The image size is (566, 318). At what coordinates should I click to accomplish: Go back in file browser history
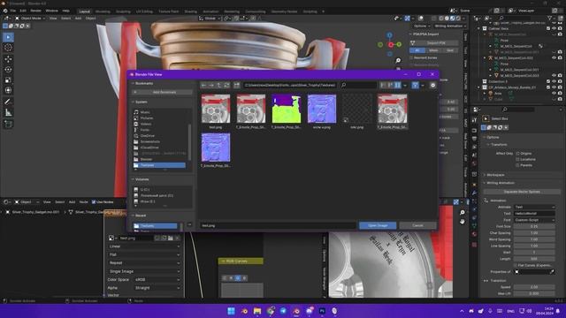tap(204, 85)
